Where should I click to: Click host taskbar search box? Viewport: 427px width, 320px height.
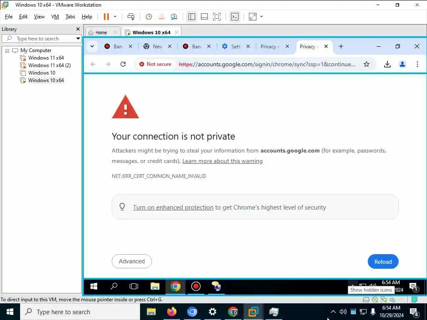click(x=80, y=312)
